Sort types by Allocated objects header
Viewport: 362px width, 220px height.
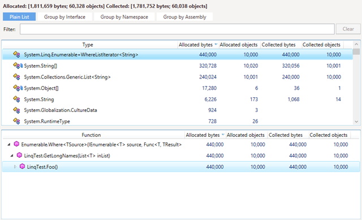[x=239, y=45]
